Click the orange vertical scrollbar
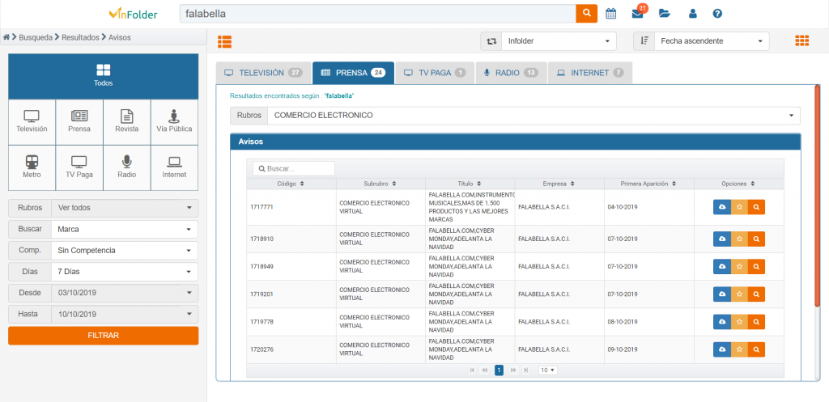Screen dimensions: 829x402 [x=818, y=196]
